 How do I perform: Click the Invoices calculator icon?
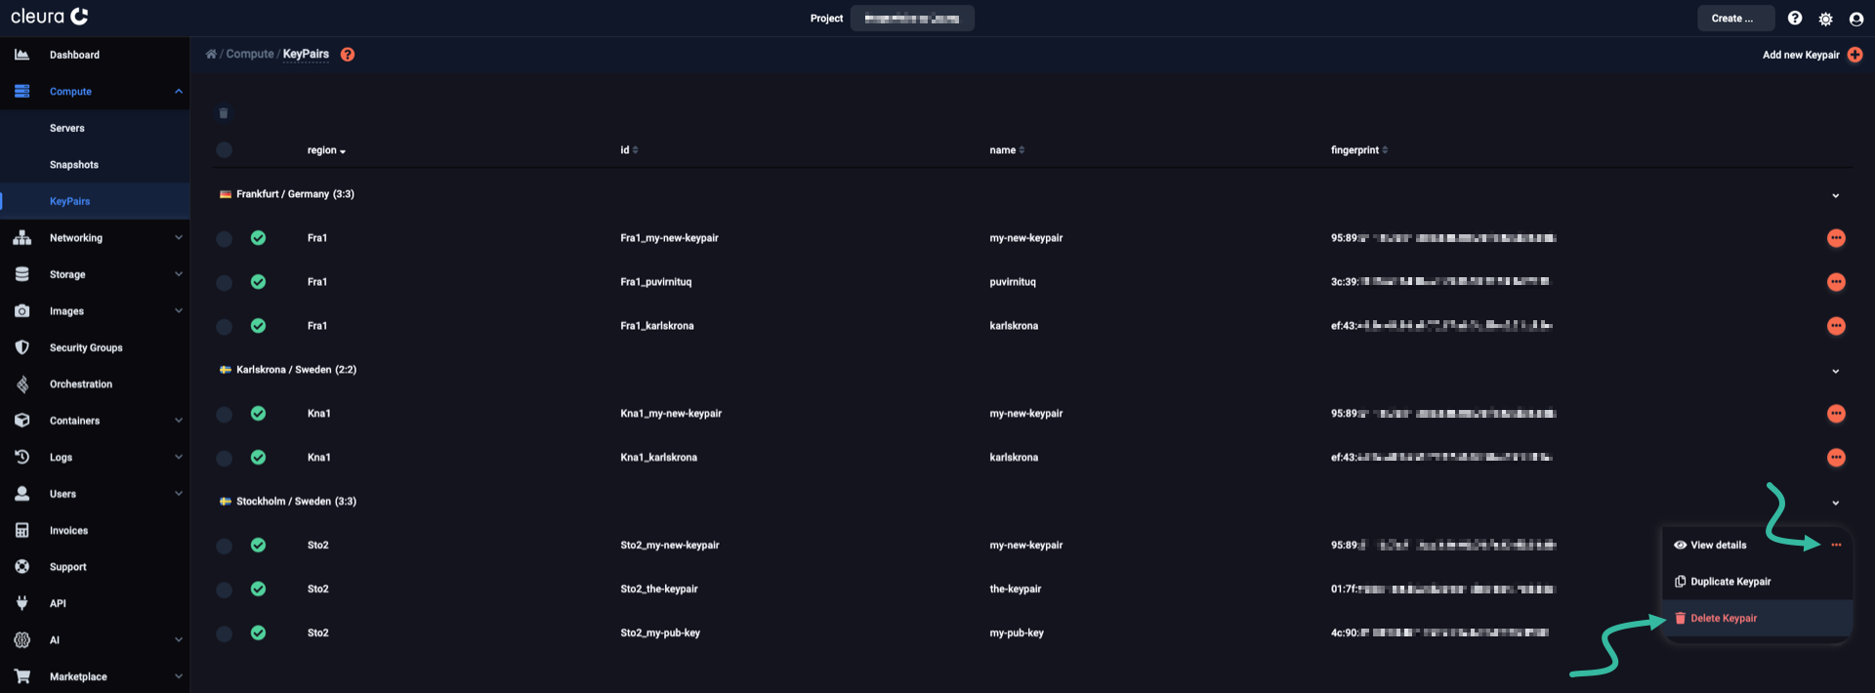point(21,530)
